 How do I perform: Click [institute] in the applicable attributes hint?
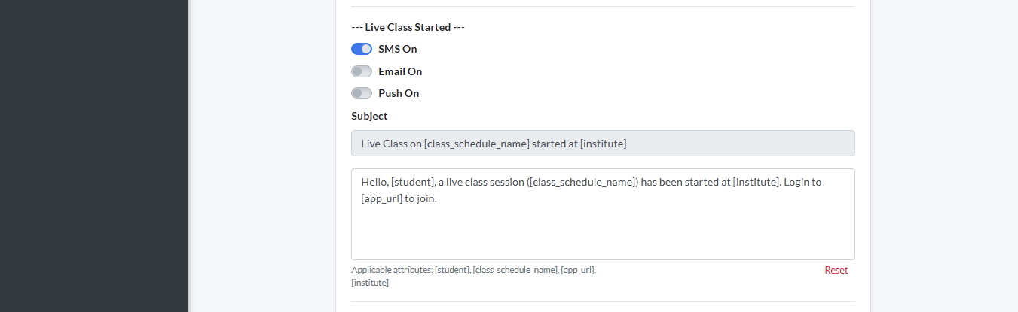(x=370, y=283)
